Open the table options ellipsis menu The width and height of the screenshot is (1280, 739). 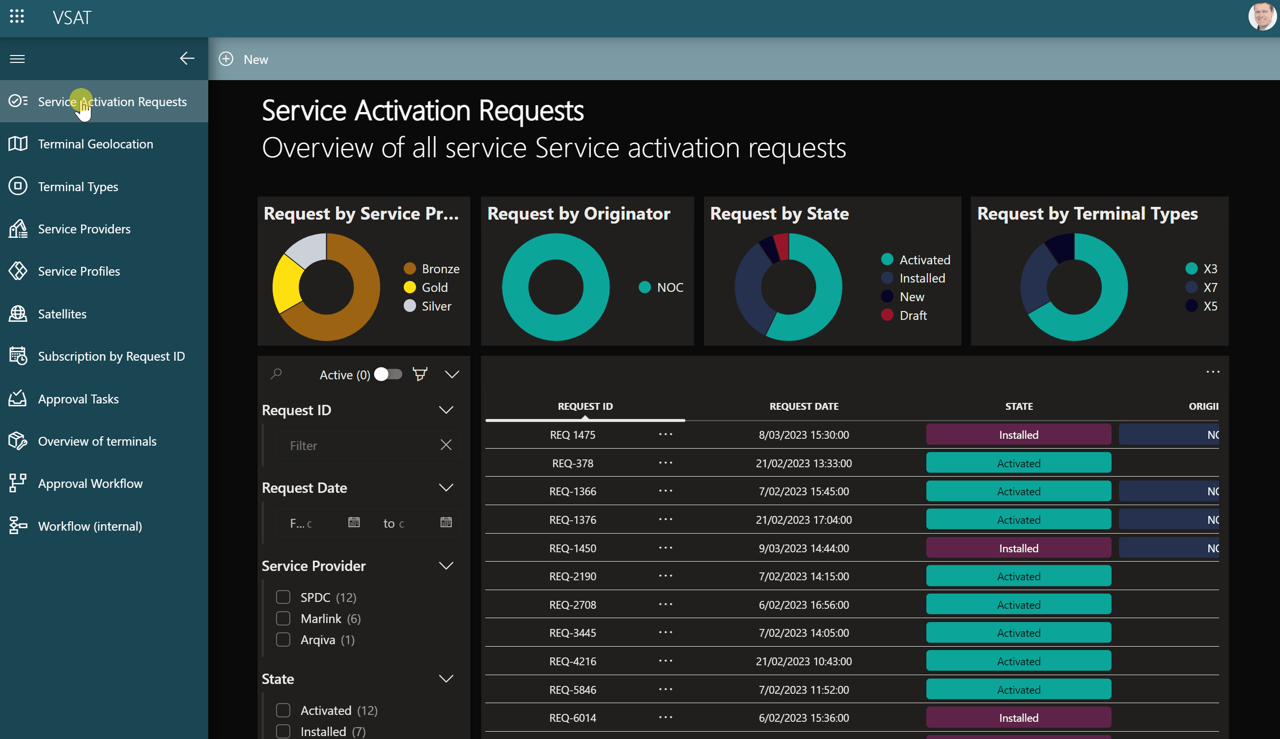[x=1213, y=372]
